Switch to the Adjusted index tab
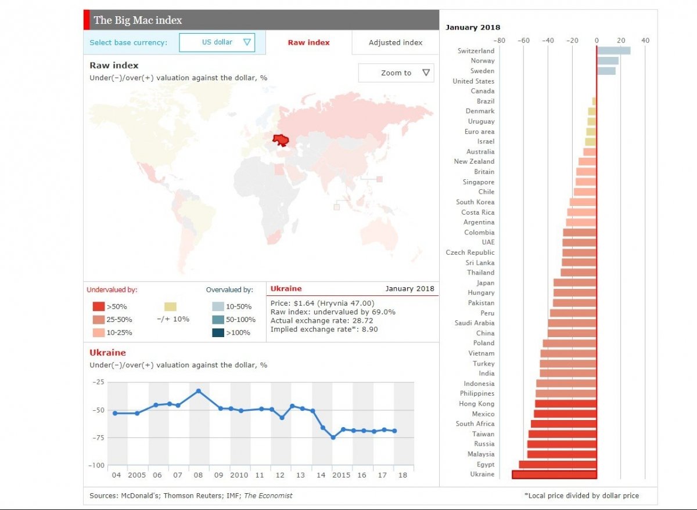Viewport: 697px width, 510px height. pos(396,42)
